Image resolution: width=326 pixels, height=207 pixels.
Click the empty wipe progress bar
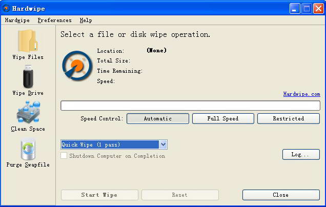point(190,106)
